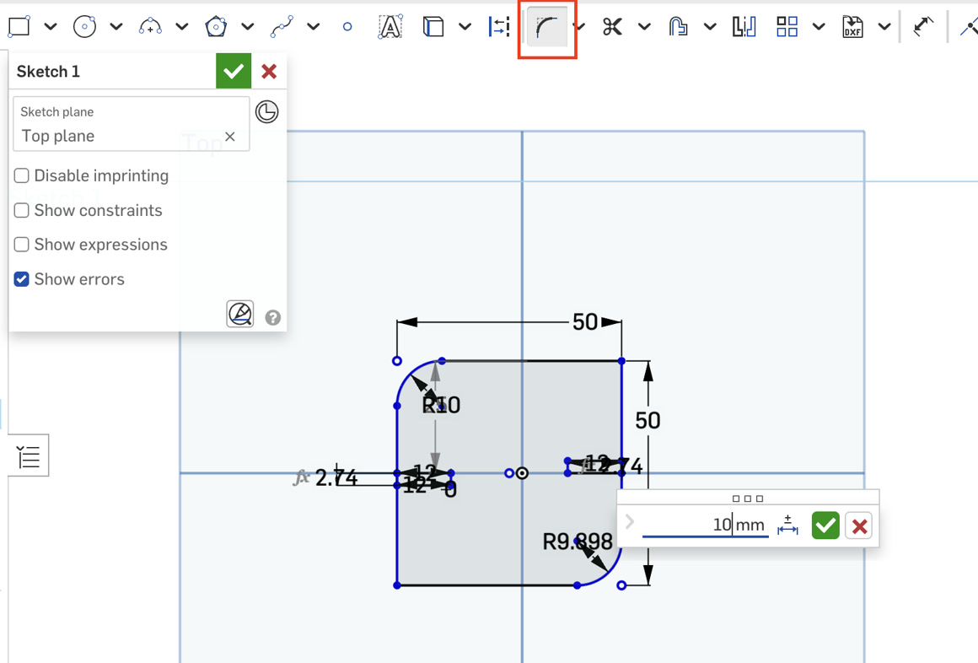Click the Use/Project edges tool
978x663 pixels.
(x=433, y=27)
